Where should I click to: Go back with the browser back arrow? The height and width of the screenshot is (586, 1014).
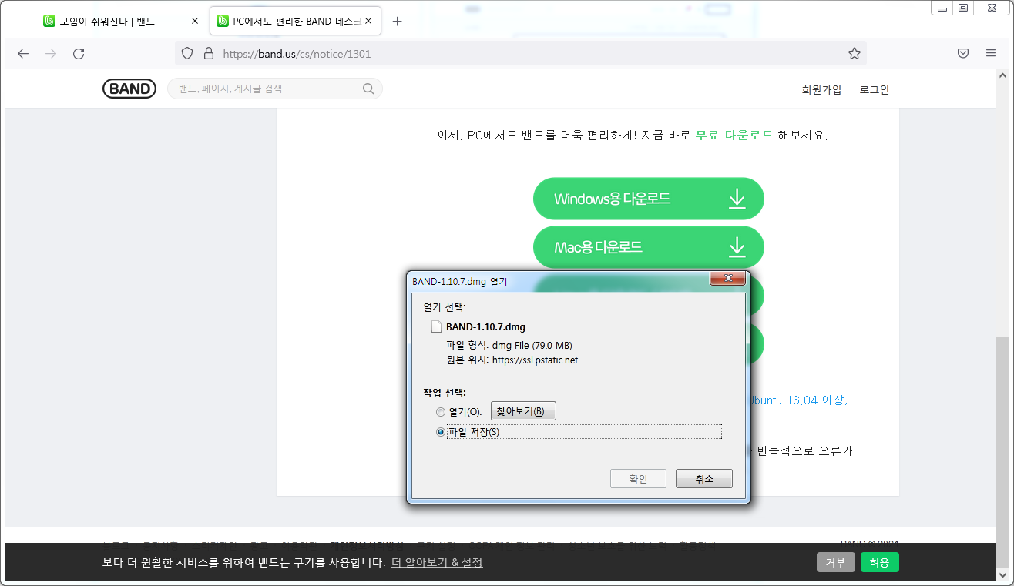[x=23, y=53]
